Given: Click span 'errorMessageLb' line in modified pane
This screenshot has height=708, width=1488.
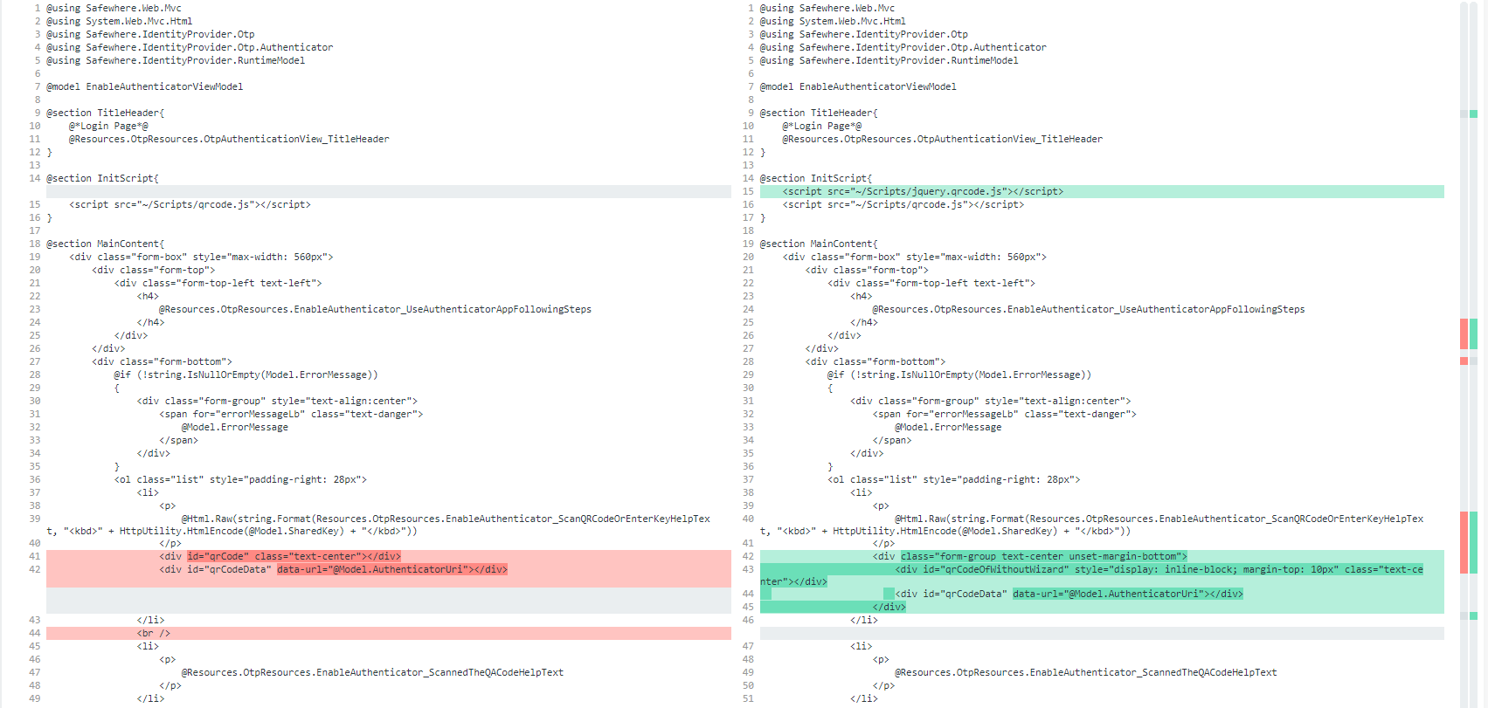Looking at the screenshot, I should (1004, 414).
